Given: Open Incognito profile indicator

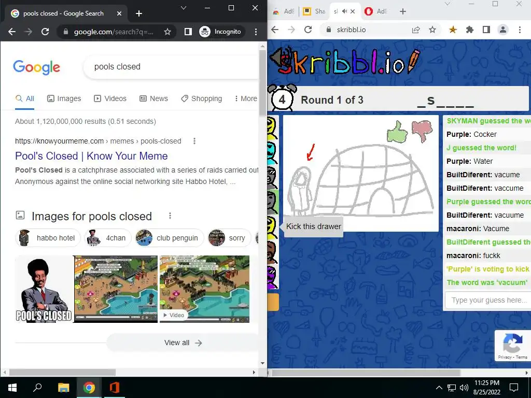Looking at the screenshot, I should [x=220, y=32].
